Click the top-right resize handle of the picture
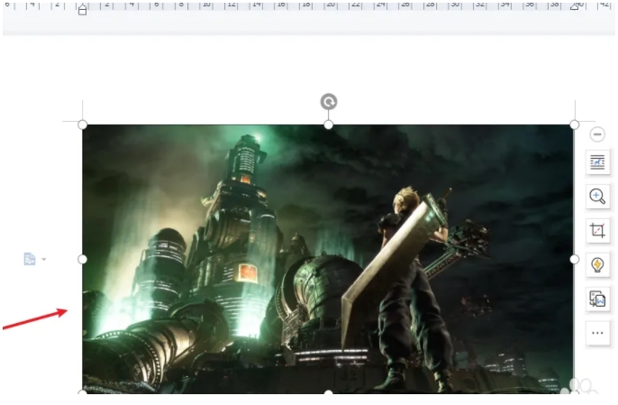The width and height of the screenshot is (618, 405). pyautogui.click(x=574, y=124)
